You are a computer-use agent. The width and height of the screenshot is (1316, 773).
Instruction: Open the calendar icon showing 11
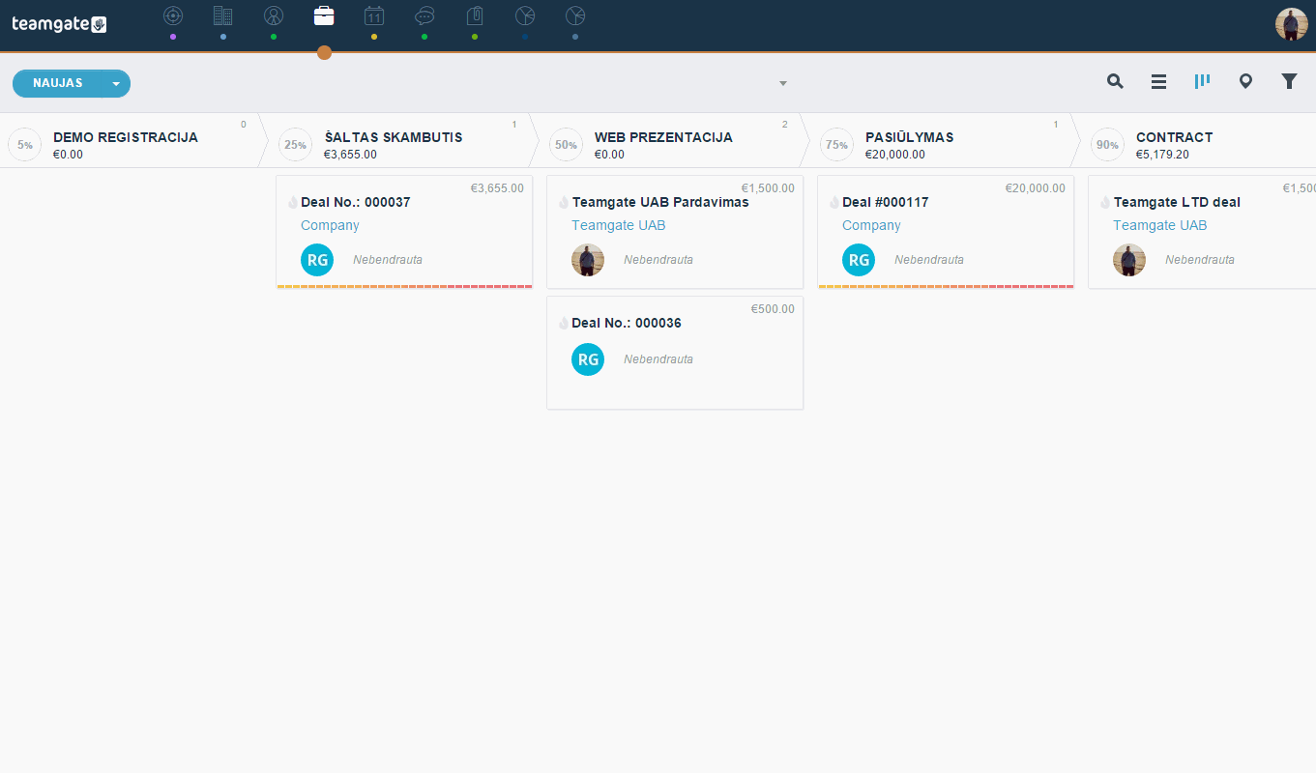click(374, 15)
